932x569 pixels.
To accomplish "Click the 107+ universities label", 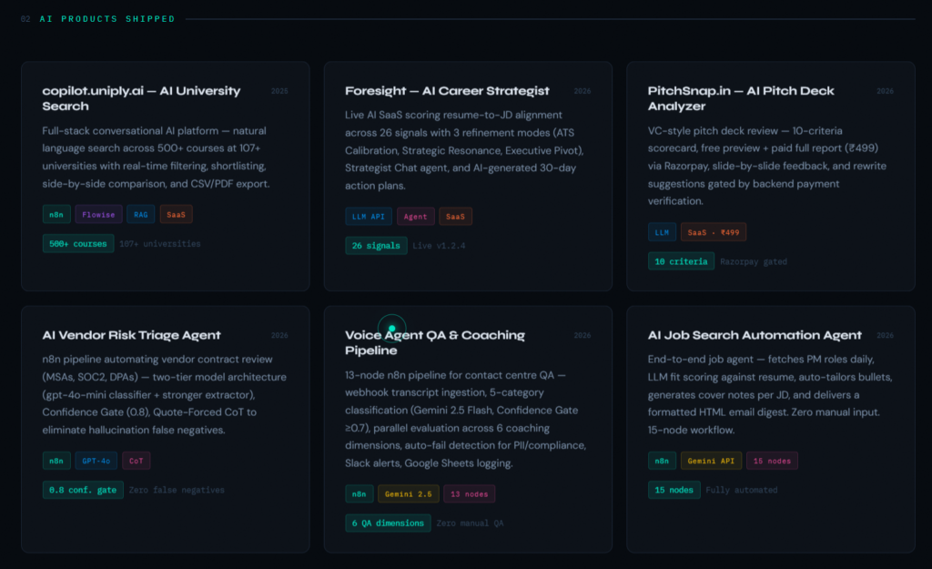I will pyautogui.click(x=160, y=244).
